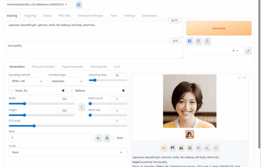Viewport: 261px width, 167px height.
Task: Expand the Schedule type dropdown
Action: (x=68, y=81)
